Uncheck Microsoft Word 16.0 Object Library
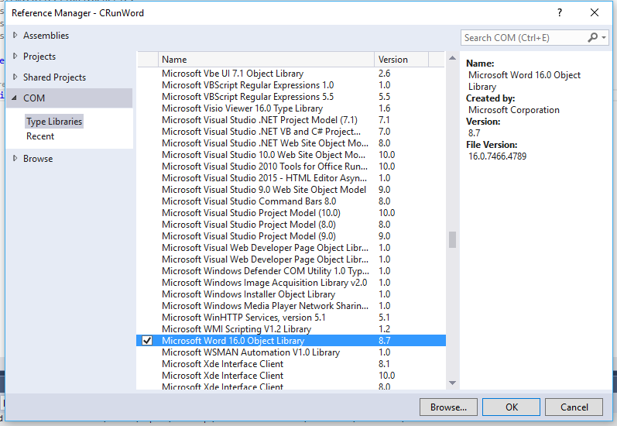The image size is (617, 426). (147, 341)
